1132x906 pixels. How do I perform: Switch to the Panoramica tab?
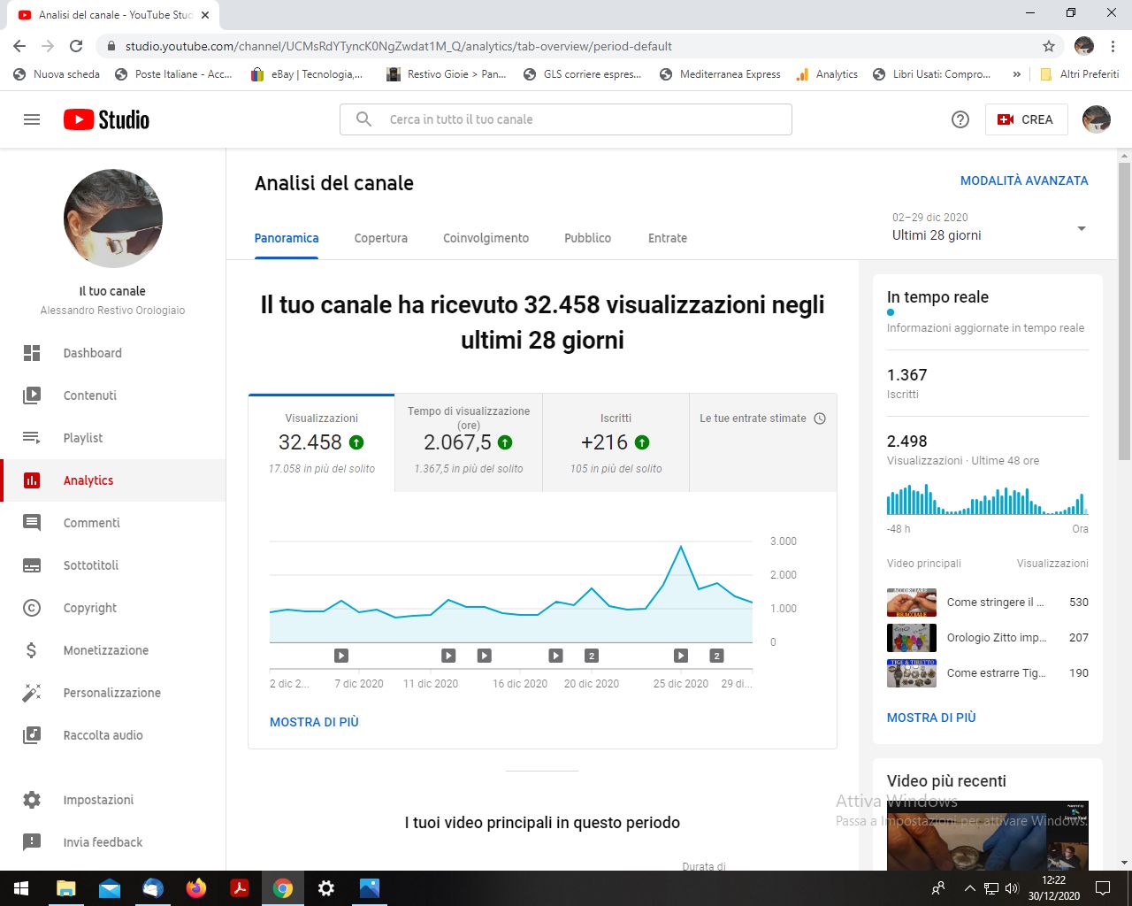(x=287, y=238)
